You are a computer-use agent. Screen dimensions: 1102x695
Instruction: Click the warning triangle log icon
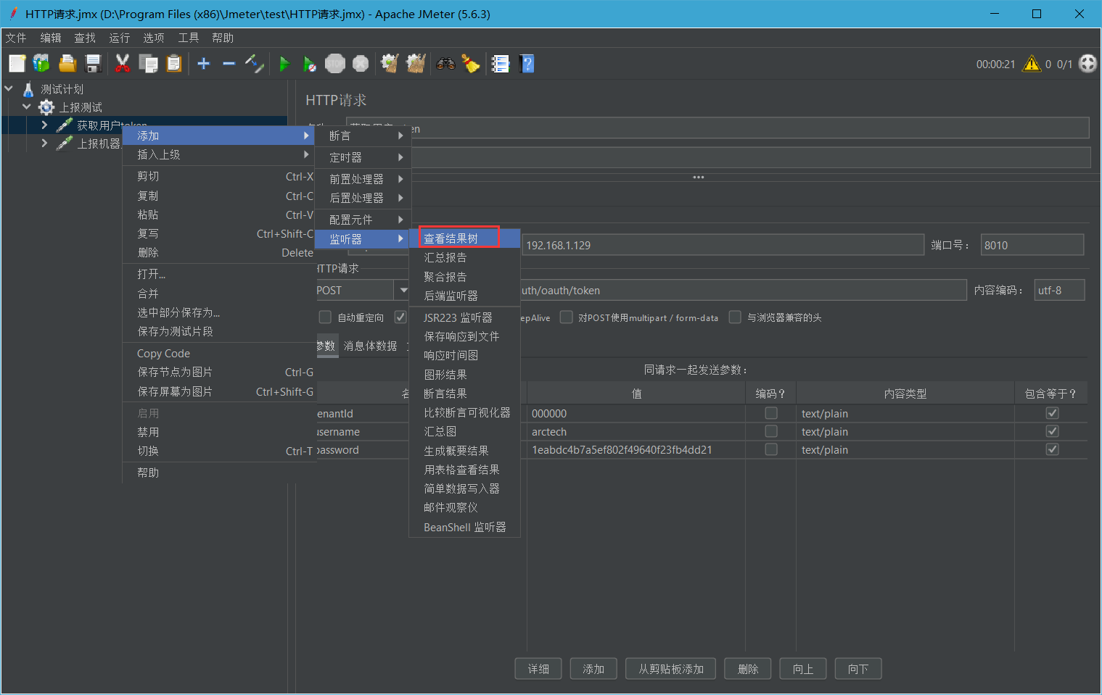(1031, 64)
